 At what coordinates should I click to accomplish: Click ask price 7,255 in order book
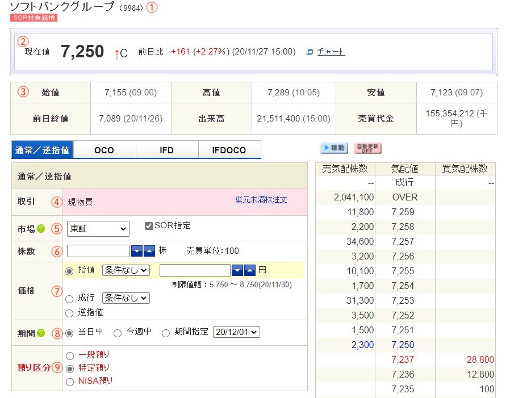click(403, 271)
